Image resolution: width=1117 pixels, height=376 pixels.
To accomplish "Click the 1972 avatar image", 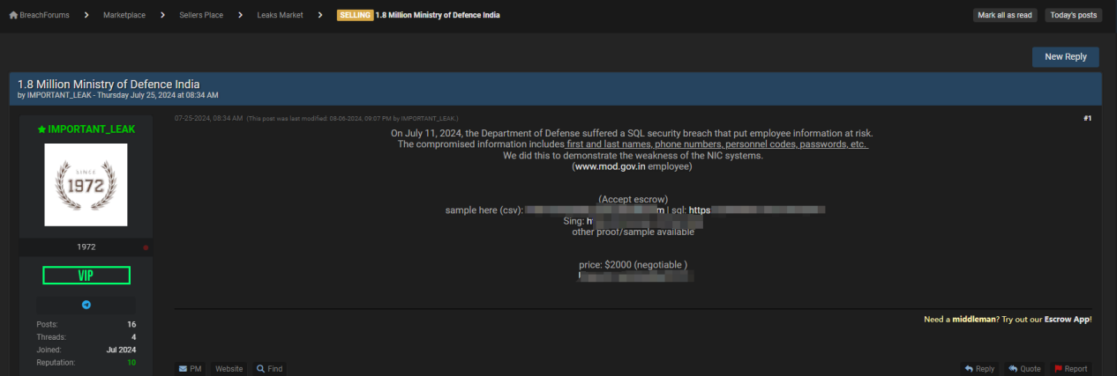I will click(86, 185).
